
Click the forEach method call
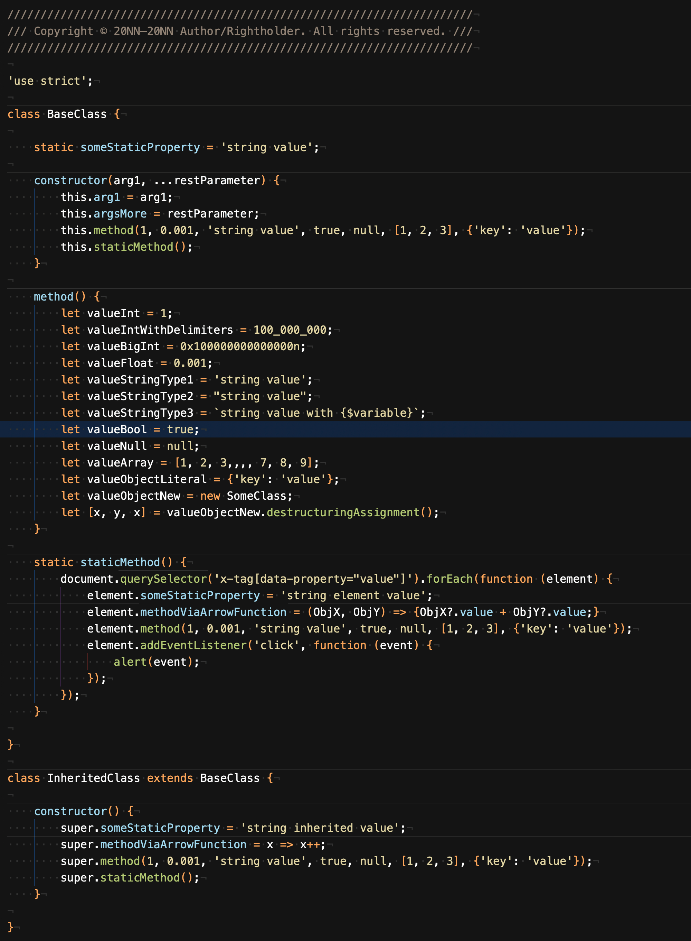(x=449, y=579)
